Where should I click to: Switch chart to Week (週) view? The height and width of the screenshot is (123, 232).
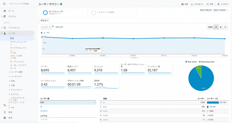[x=221, y=27]
